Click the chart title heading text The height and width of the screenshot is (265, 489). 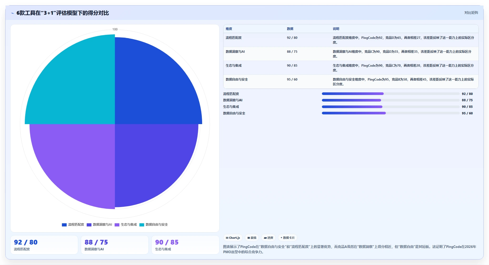coord(63,13)
